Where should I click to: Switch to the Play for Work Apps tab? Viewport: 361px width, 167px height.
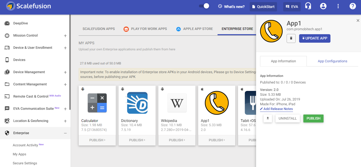pos(145,29)
